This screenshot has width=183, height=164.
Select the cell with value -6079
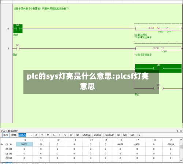120,144
